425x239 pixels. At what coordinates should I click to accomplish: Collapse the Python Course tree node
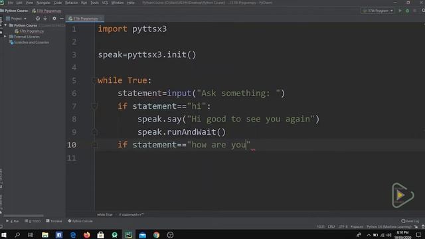tap(6, 25)
